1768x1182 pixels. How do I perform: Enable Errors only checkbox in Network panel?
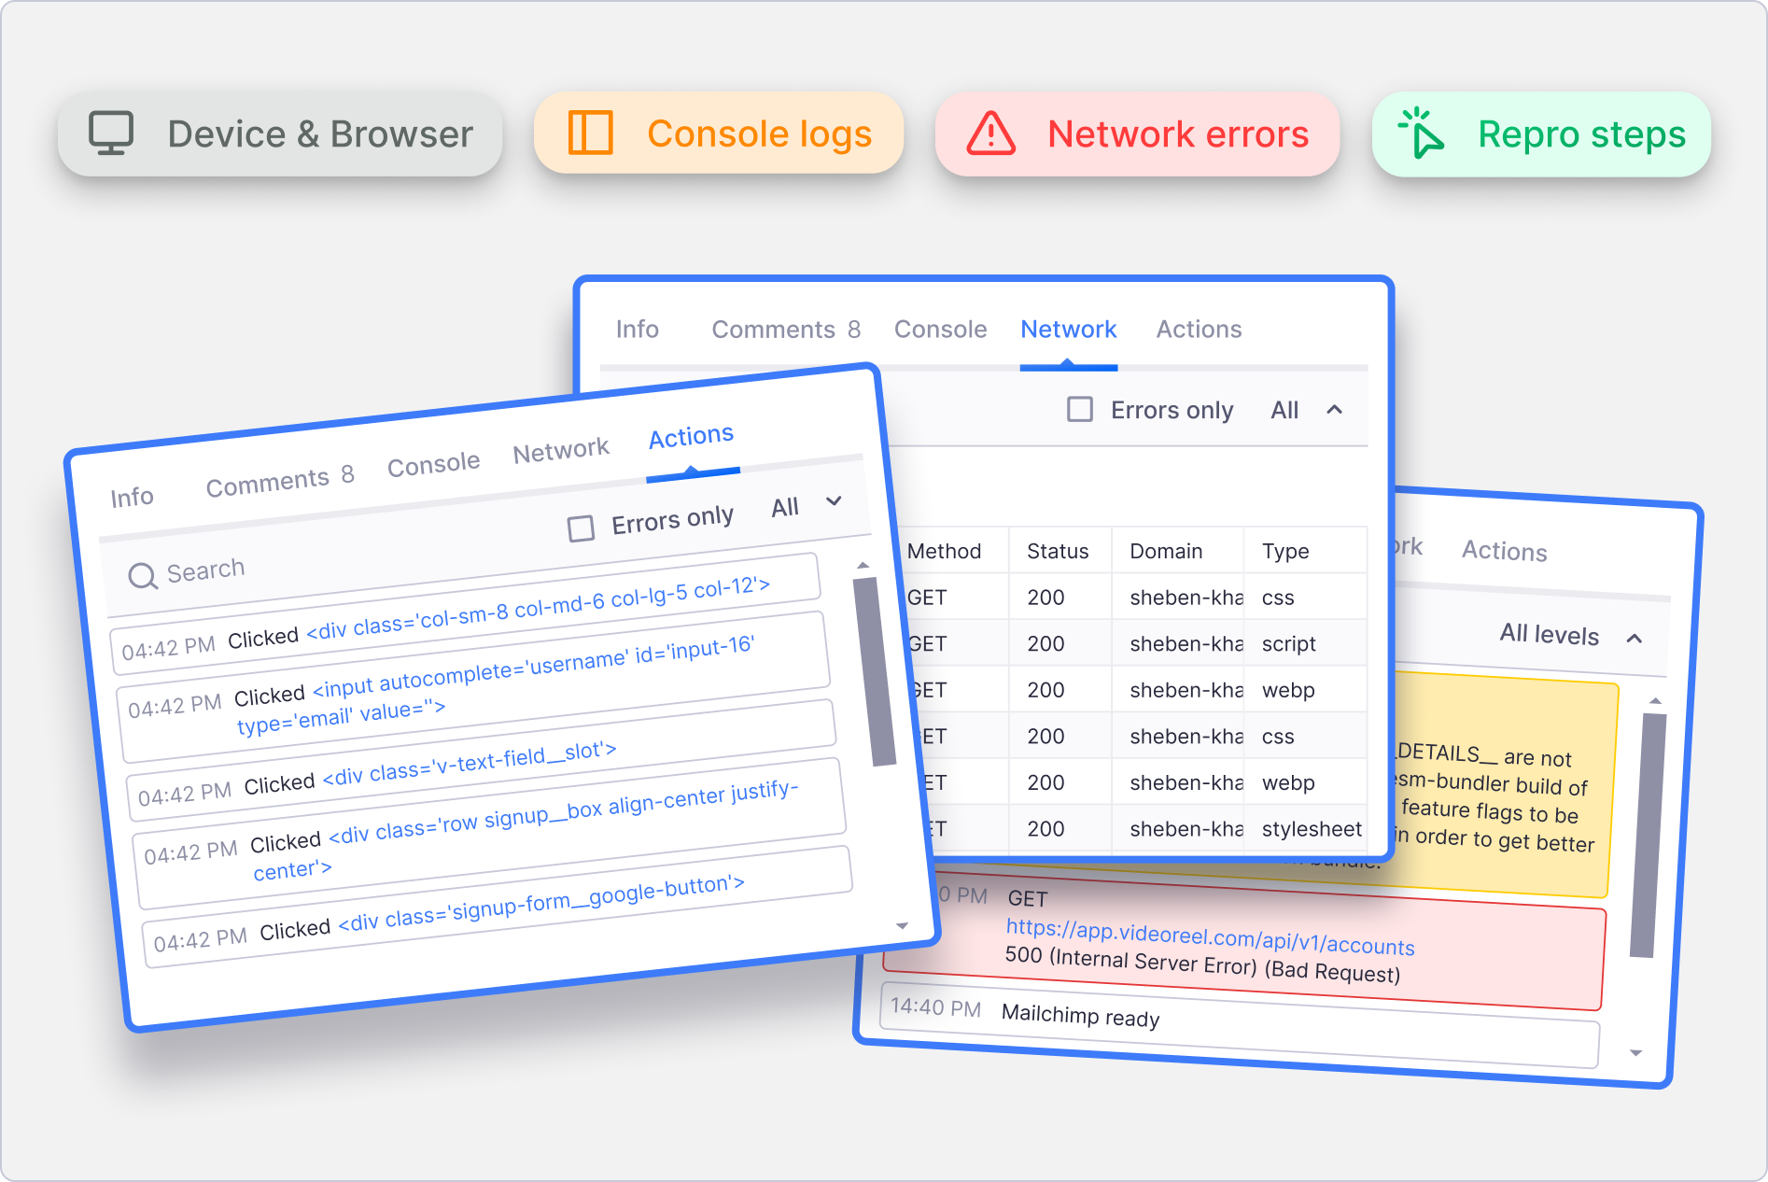click(x=1080, y=410)
